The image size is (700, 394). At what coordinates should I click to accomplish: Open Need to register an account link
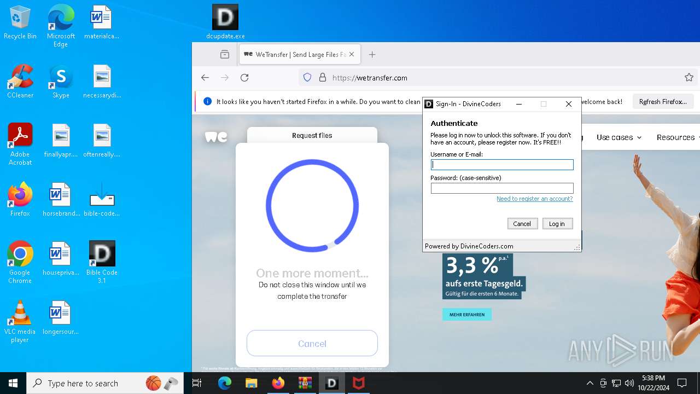(534, 199)
